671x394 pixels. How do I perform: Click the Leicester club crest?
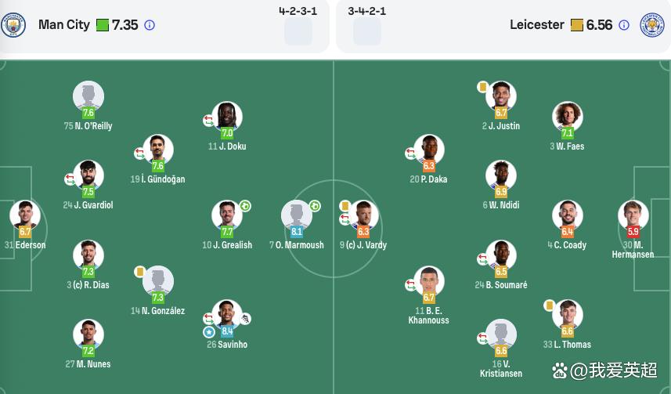coord(651,25)
